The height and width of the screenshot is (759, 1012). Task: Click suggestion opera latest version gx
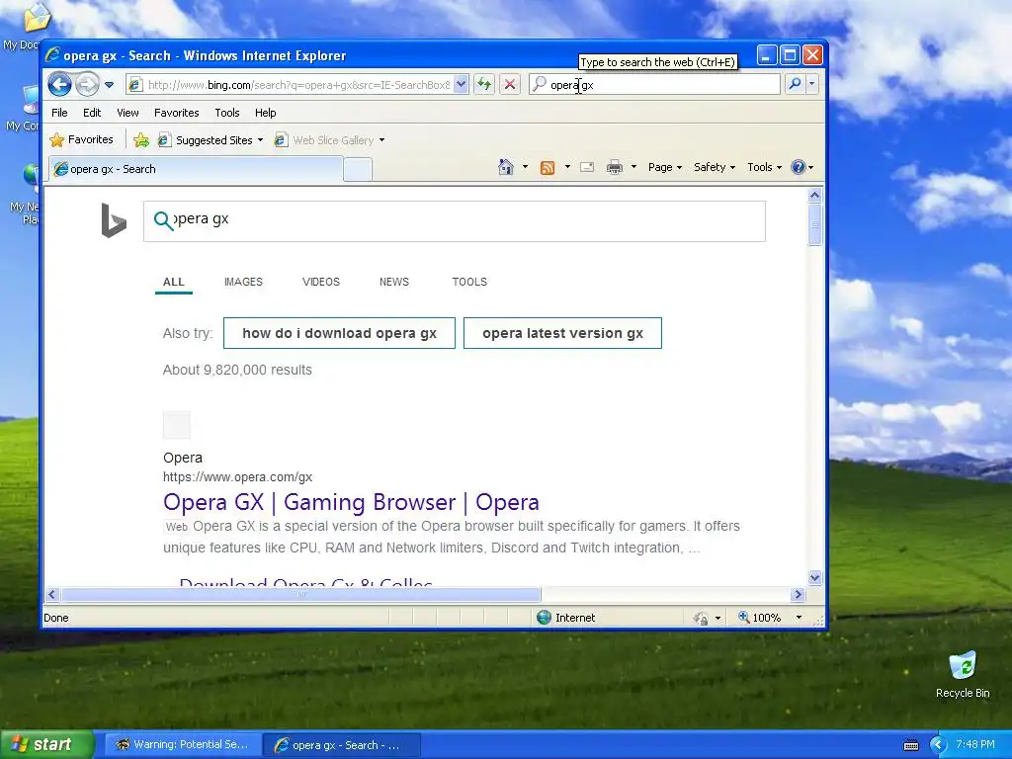tap(562, 333)
